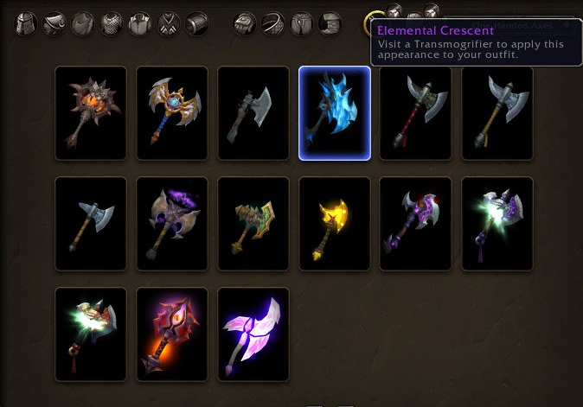Image resolution: width=583 pixels, height=407 pixels.
Task: Select the Chest chainmail slot icon
Action: click(112, 23)
